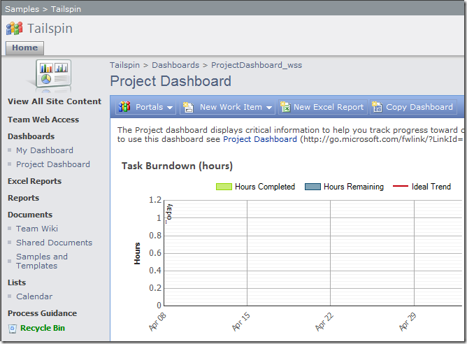Open the Calendar list
This screenshot has height=344, width=467.
[x=34, y=296]
